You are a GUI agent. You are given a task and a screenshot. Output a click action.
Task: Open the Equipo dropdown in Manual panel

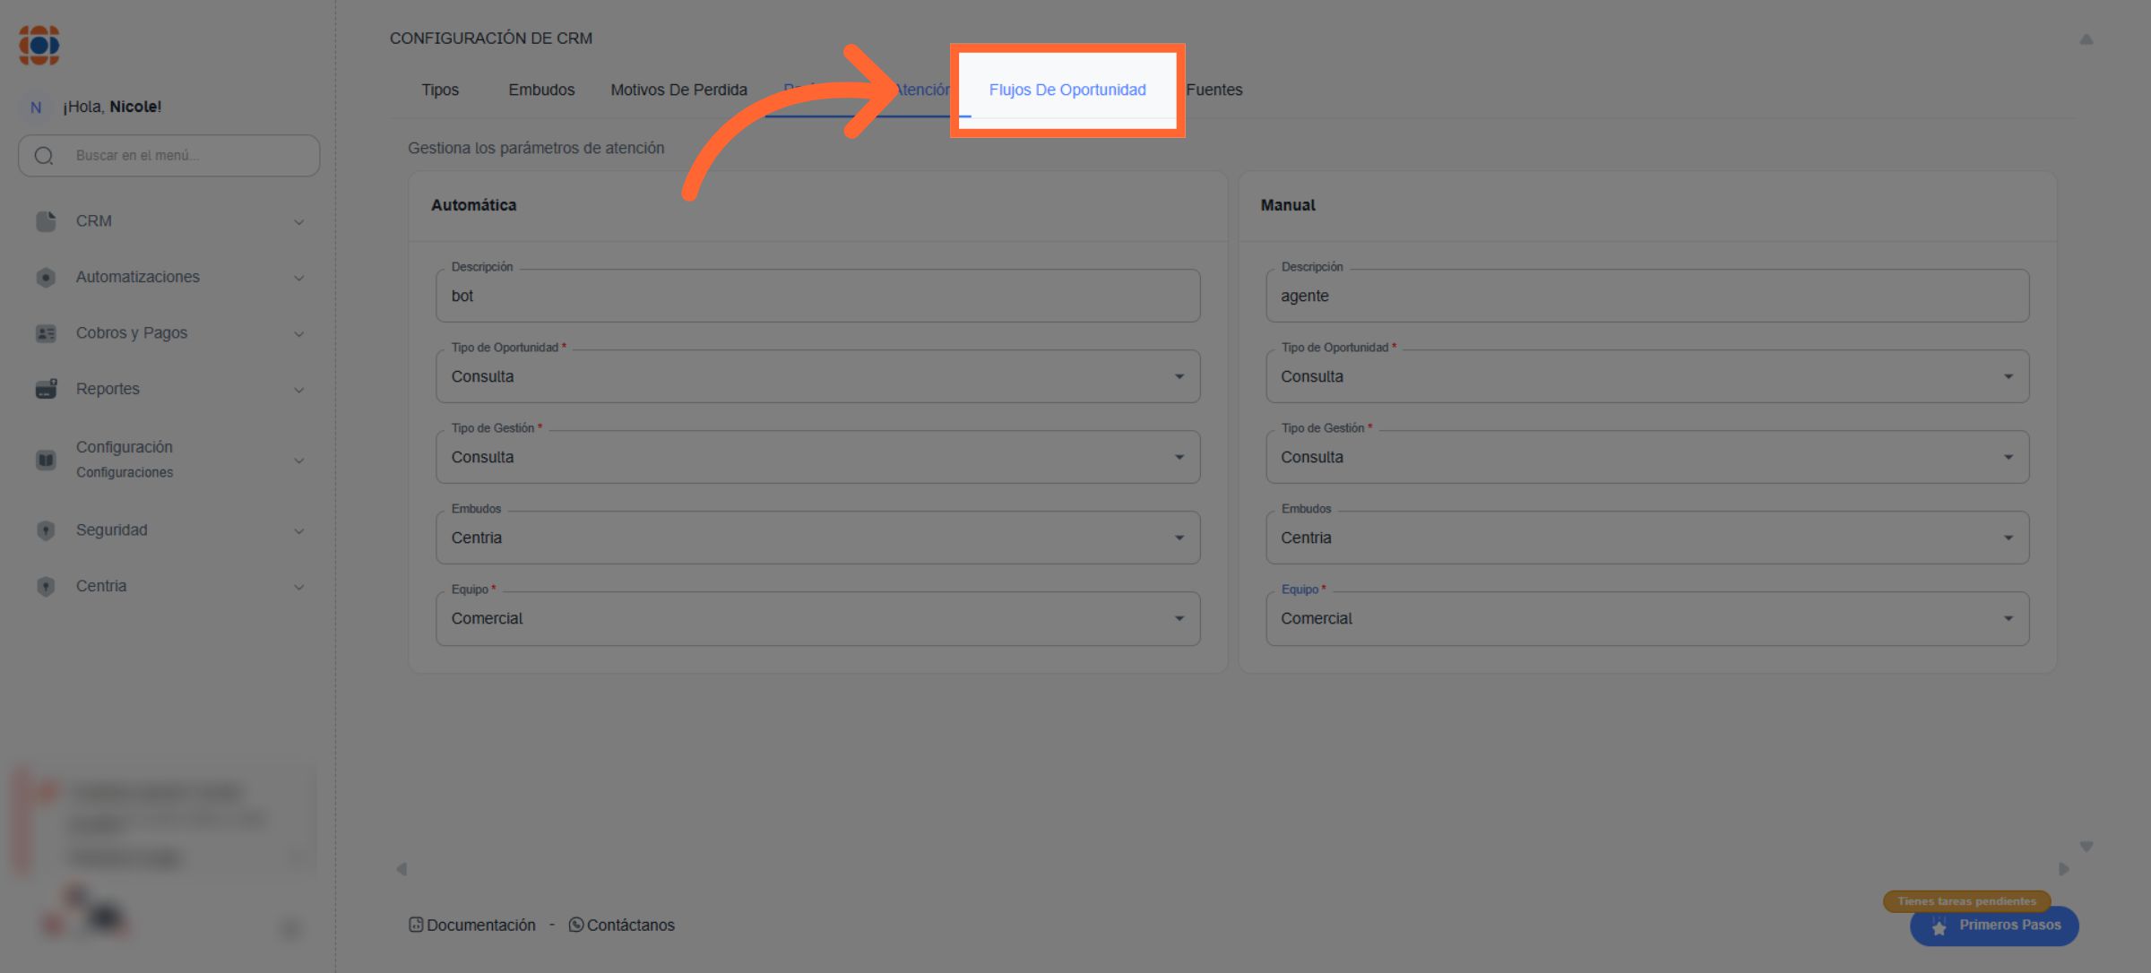click(x=1646, y=618)
